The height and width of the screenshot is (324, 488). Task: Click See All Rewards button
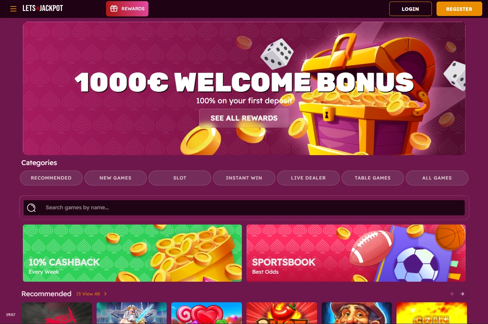pos(244,118)
